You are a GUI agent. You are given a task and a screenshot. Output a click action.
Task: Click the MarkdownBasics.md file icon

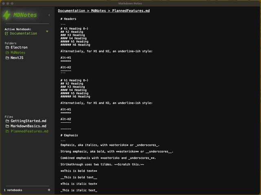[x=7, y=126]
